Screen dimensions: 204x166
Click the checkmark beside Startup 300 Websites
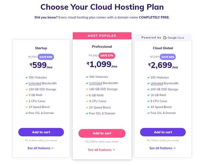27,78
